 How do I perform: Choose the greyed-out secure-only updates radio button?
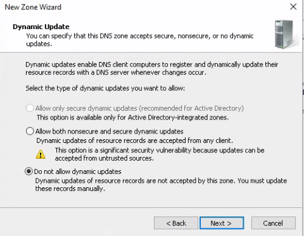click(x=30, y=108)
